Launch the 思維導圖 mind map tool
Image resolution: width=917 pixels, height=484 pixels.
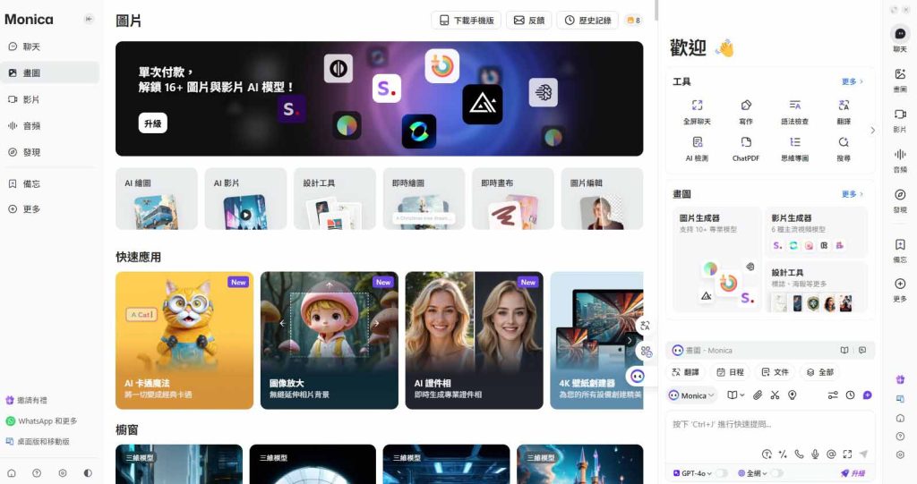tap(794, 148)
